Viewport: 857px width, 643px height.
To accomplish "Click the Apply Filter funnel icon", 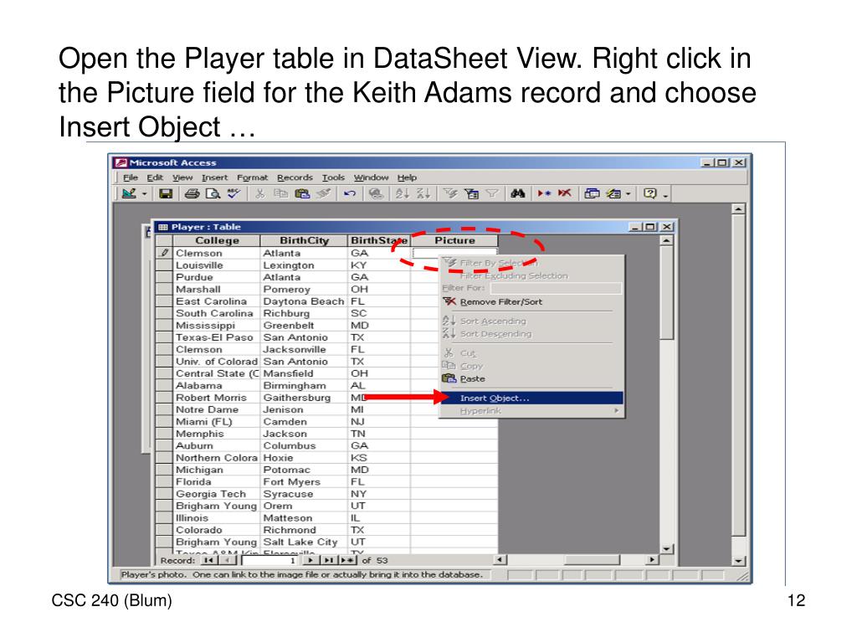I will (492, 193).
